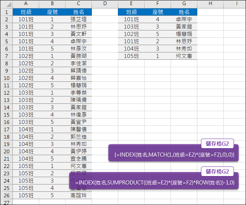The width and height of the screenshot is (246, 205).
Task: Select cell with name 張芷瑄
Action: pyautogui.click(x=79, y=19)
